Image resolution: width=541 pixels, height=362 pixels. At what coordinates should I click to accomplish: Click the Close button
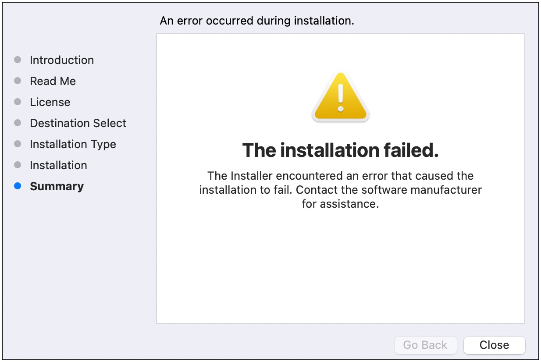pos(494,345)
